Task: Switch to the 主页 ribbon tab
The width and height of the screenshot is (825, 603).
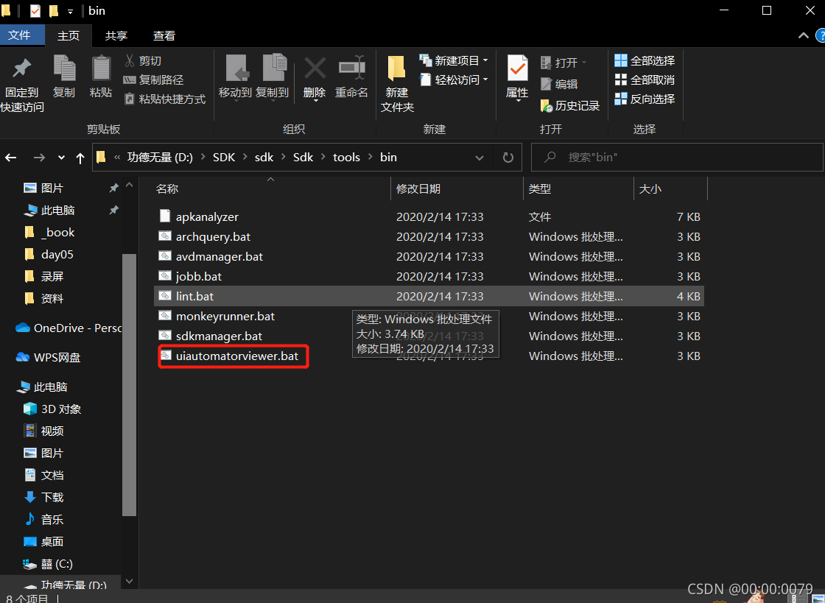Action: pos(69,36)
